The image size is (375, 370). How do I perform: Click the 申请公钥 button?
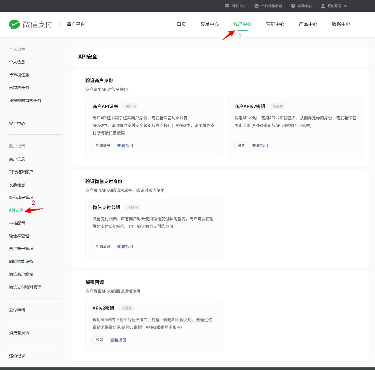click(x=103, y=247)
